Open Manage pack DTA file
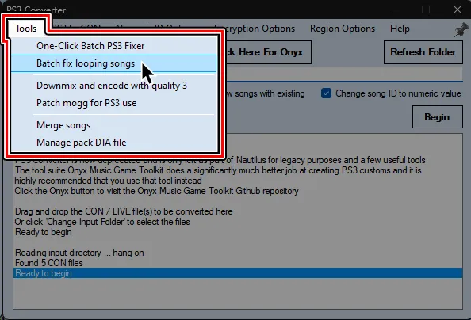The width and height of the screenshot is (471, 320). [x=113, y=143]
